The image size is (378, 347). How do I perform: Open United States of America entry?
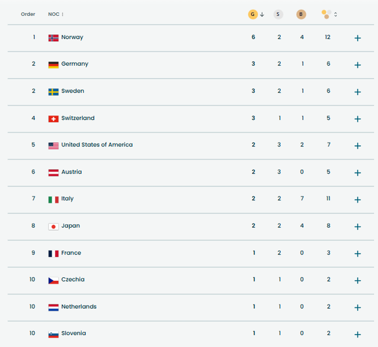tap(97, 145)
